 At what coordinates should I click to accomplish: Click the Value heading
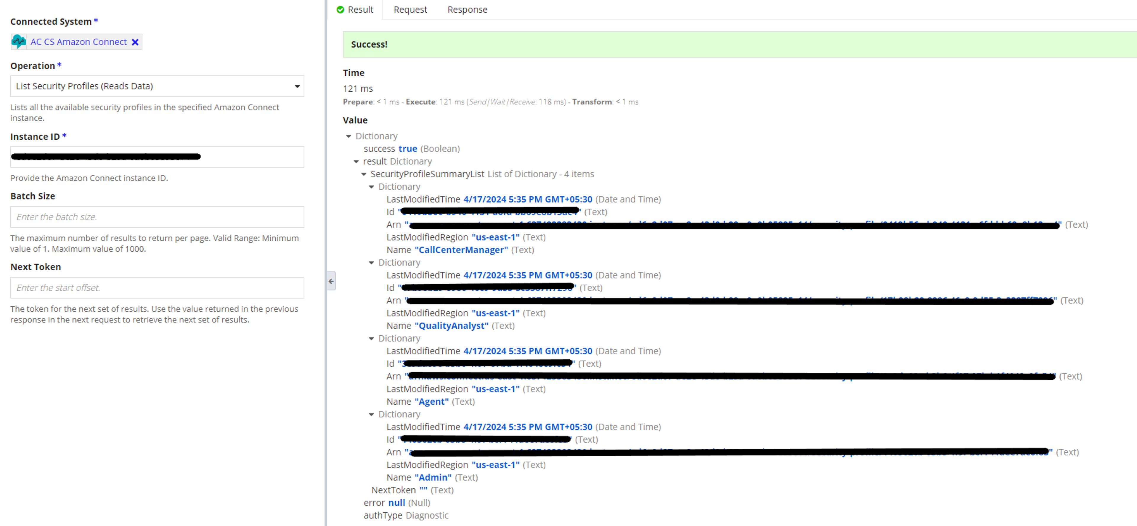pos(355,120)
